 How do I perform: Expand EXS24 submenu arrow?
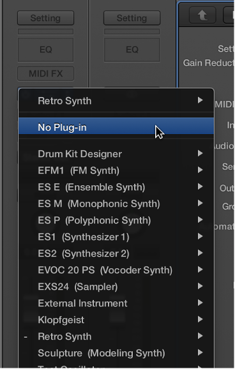point(200,286)
